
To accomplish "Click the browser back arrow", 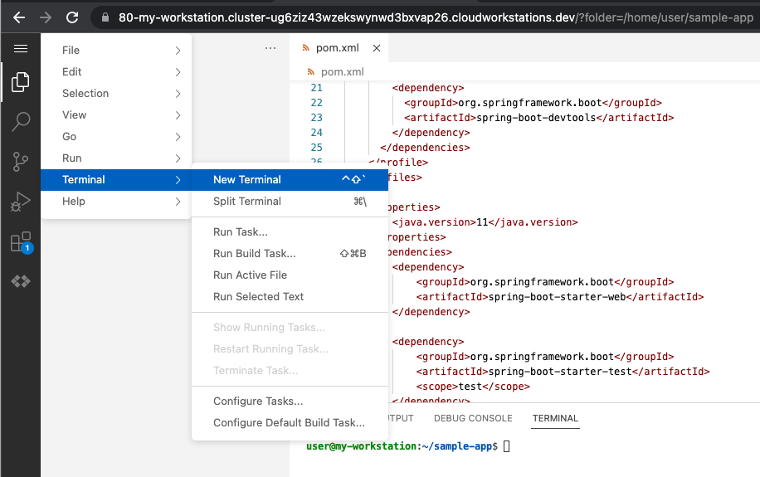I will [19, 17].
